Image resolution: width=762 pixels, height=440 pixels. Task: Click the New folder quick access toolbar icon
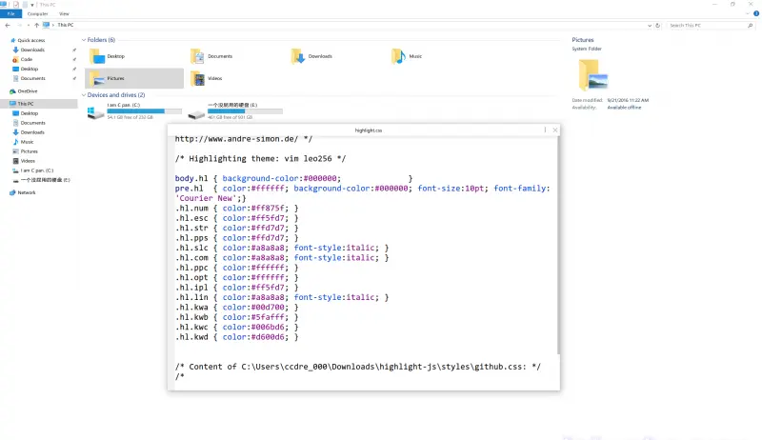[x=25, y=5]
